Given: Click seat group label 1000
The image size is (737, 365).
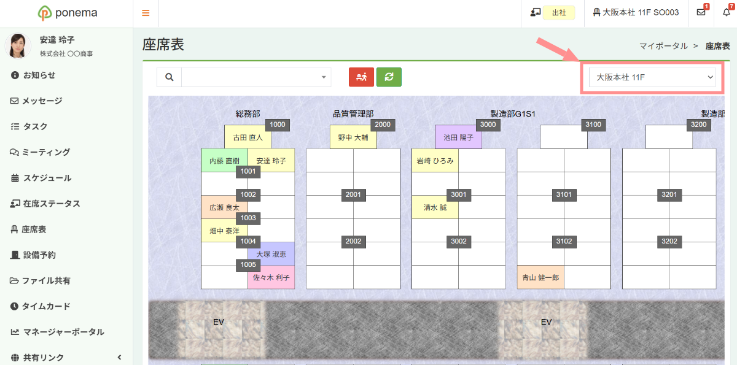Looking at the screenshot, I should (278, 125).
